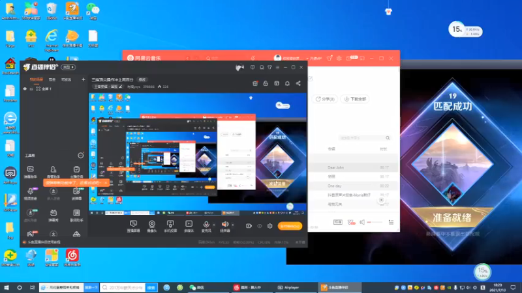This screenshot has height=293, width=522.
Task: Open the Windows notification center icon
Action: coord(513,287)
